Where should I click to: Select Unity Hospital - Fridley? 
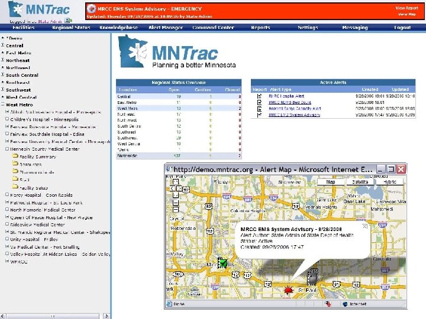(x=34, y=239)
